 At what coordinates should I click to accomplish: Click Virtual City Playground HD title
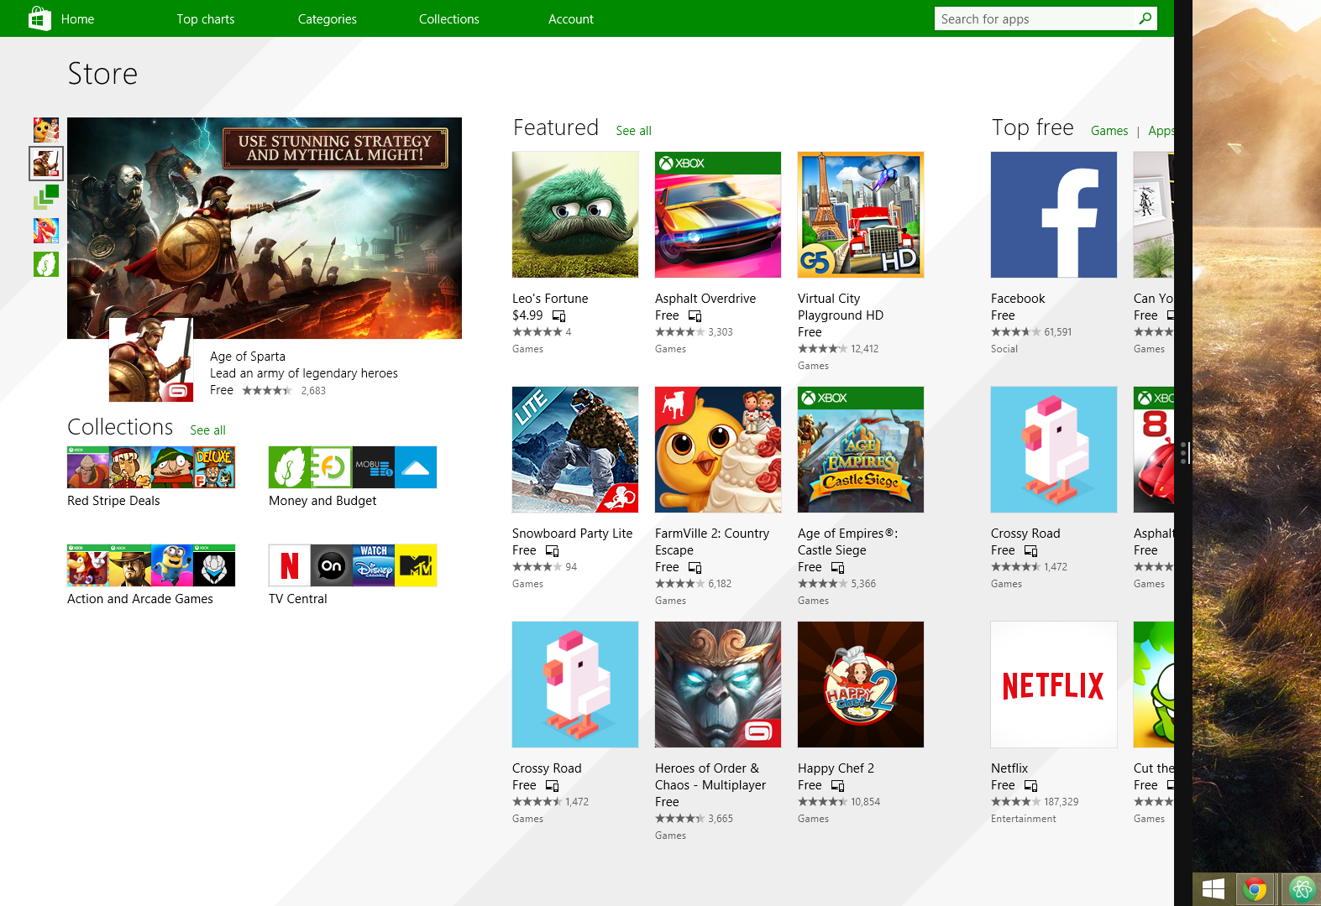(841, 307)
